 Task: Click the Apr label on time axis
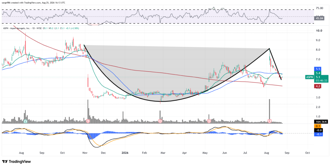point(185,152)
